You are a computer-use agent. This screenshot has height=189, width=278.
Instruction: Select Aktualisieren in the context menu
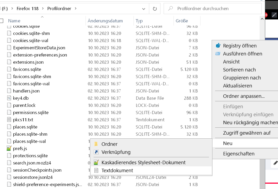[237, 86]
